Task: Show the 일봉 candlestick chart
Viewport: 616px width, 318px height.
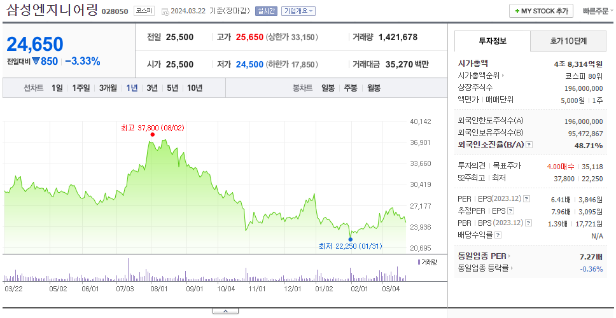Action: click(x=328, y=88)
